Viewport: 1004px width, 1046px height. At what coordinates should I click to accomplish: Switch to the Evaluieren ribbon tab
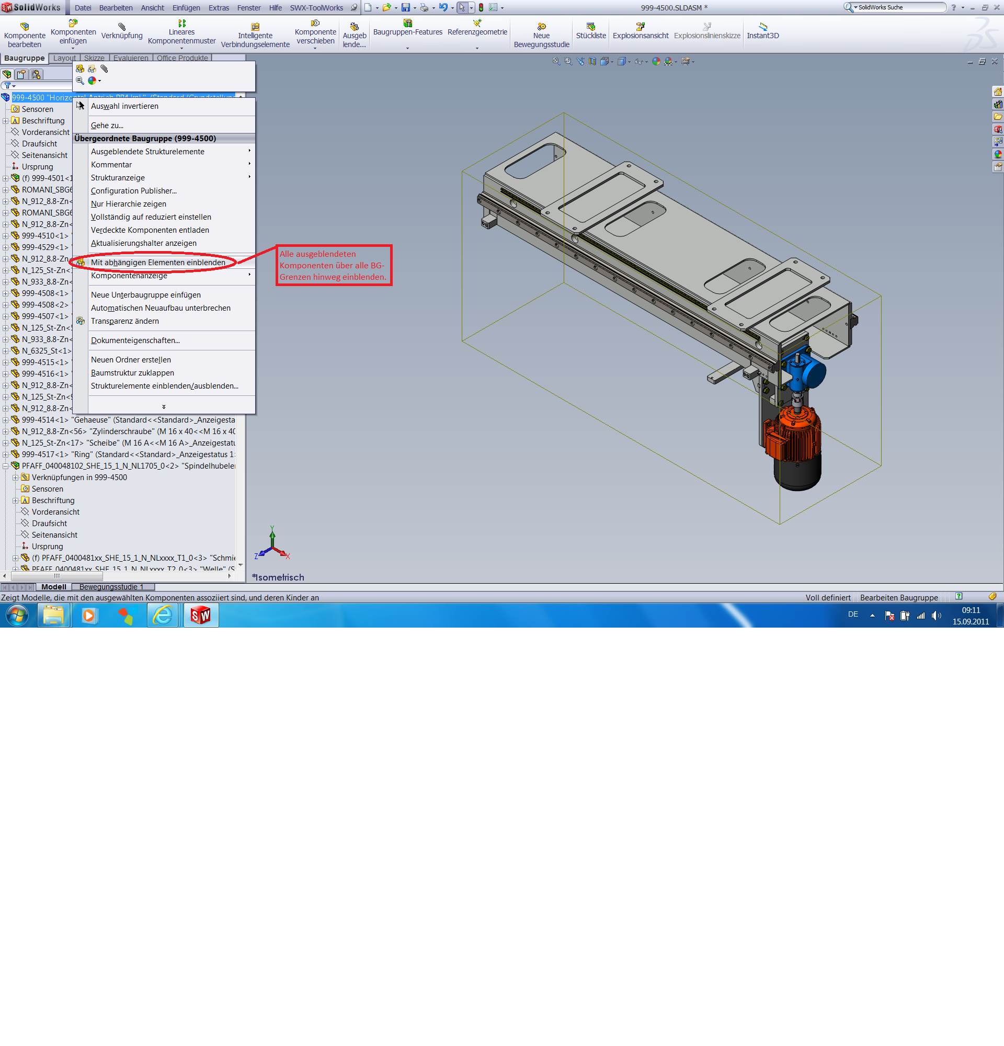[x=131, y=58]
